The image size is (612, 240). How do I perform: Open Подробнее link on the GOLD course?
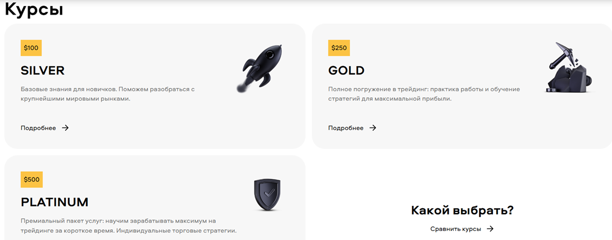346,128
